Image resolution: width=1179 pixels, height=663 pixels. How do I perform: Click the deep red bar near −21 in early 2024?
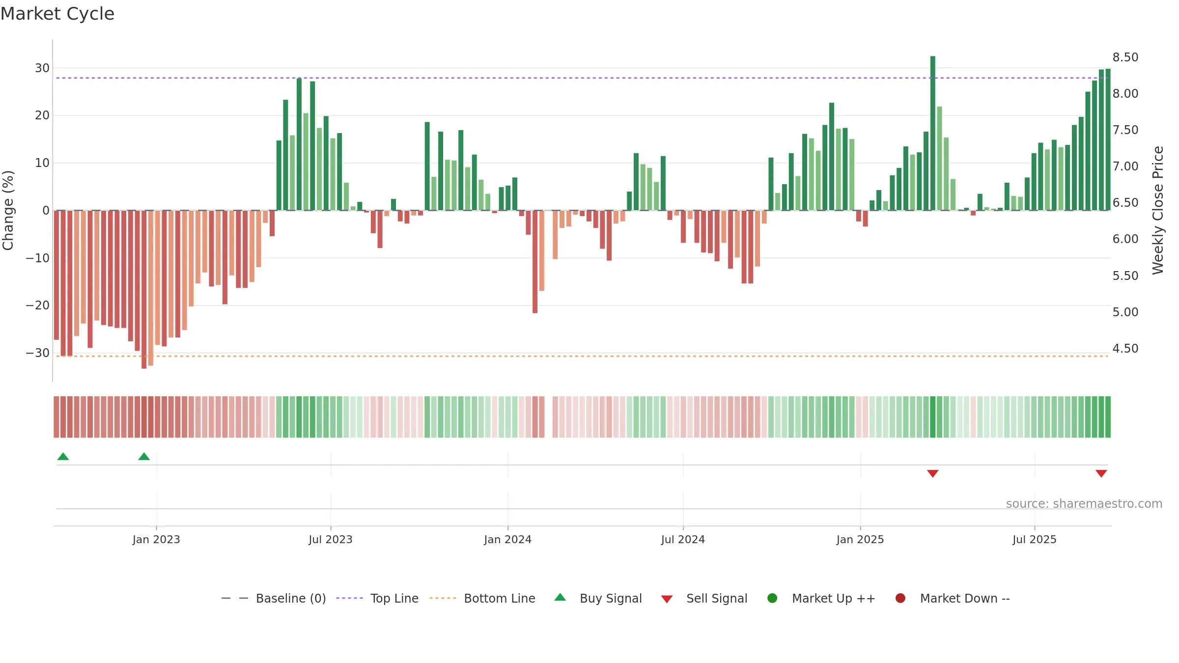click(535, 262)
